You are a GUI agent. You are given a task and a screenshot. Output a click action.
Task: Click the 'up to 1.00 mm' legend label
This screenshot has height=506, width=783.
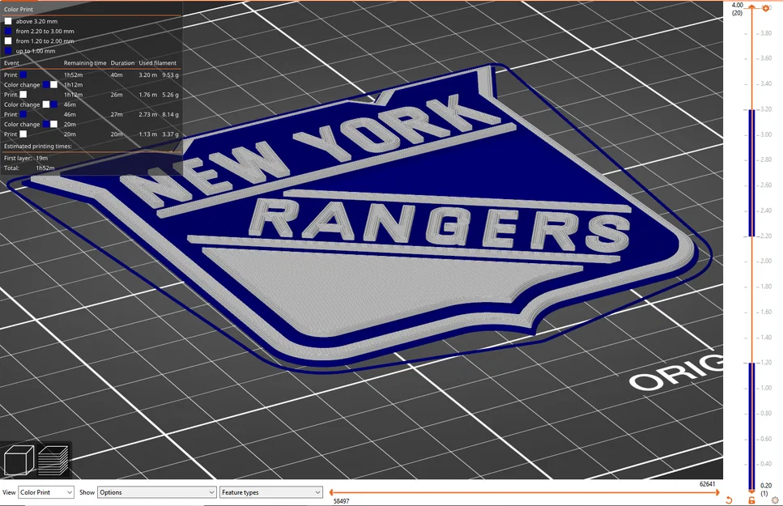pyautogui.click(x=36, y=51)
